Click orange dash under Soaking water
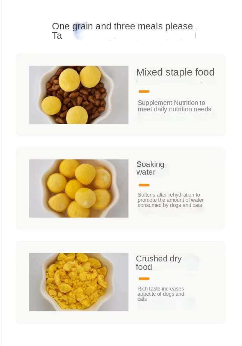The height and width of the screenshot is (346, 242). coord(144,185)
